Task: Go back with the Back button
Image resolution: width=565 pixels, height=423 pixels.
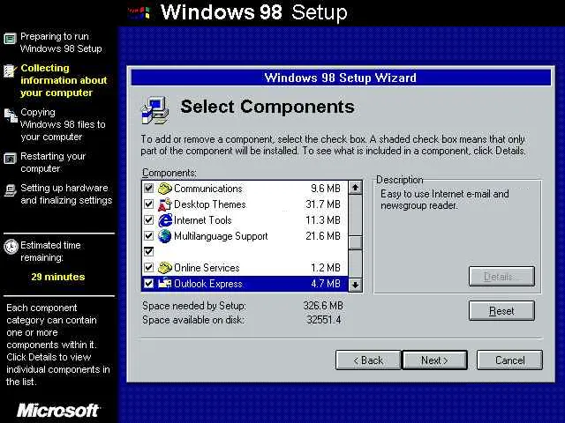Action: [x=368, y=360]
